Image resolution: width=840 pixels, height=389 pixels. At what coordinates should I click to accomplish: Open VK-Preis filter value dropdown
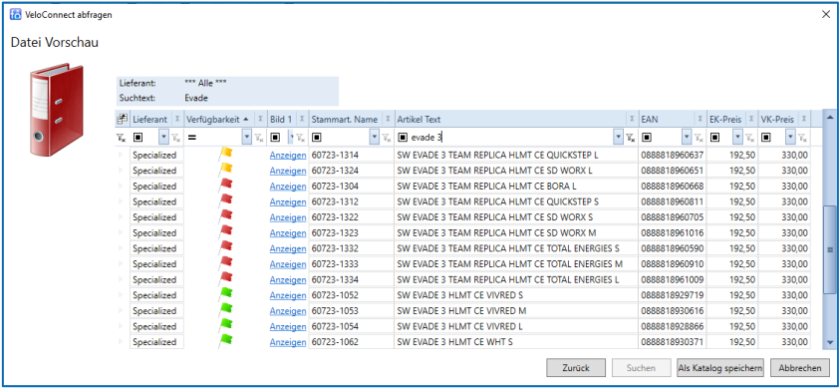pos(790,138)
